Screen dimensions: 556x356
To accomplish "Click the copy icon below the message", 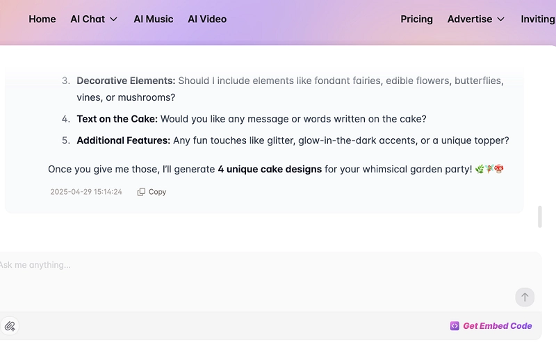I will tap(141, 192).
